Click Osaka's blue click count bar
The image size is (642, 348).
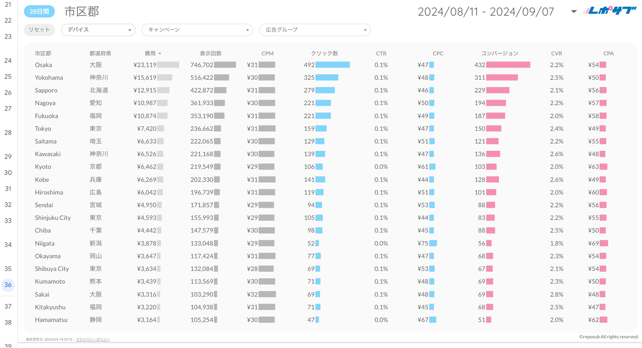pos(332,65)
